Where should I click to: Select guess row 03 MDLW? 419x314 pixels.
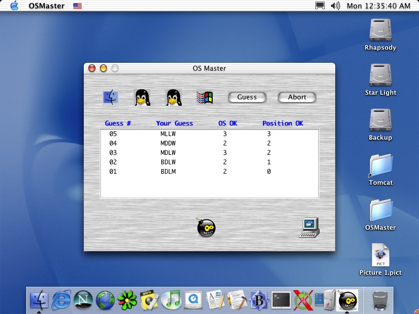[209, 152]
